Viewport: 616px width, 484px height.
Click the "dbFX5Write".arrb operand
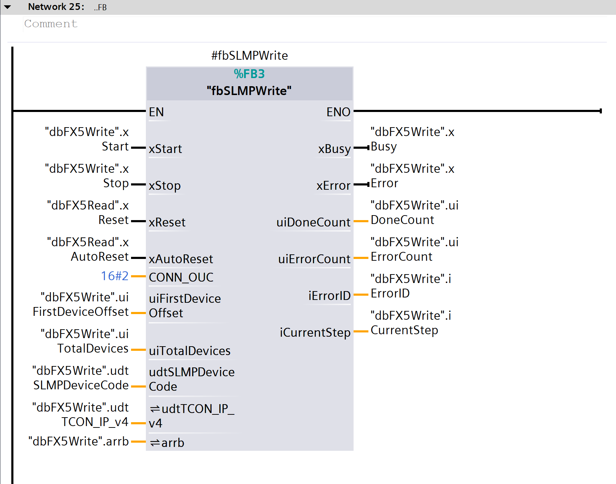tap(78, 442)
